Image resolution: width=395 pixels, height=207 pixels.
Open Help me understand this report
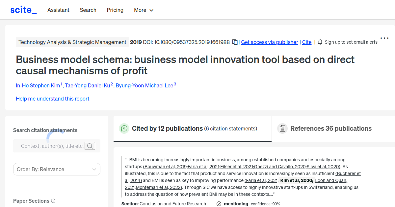tap(52, 99)
